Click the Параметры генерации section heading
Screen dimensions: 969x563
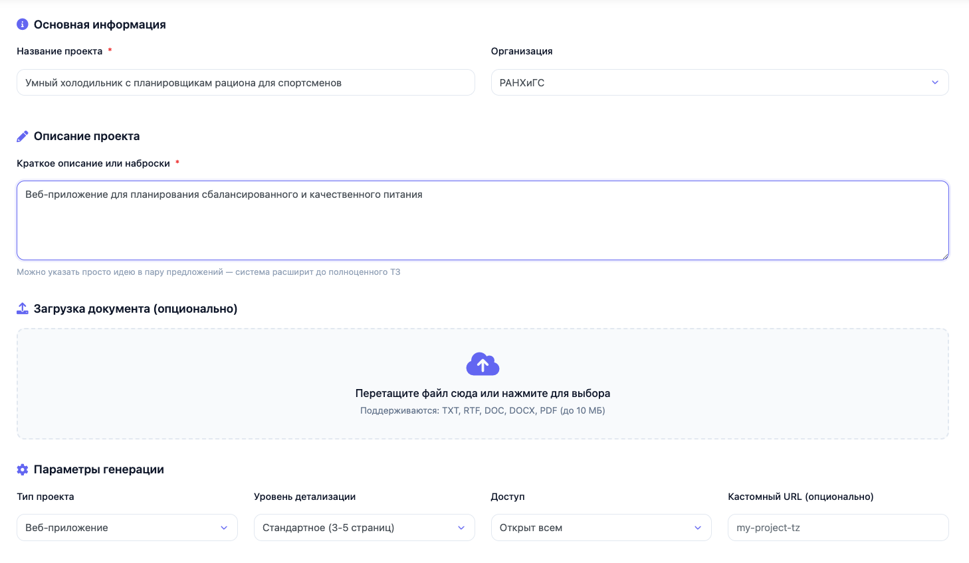(99, 469)
